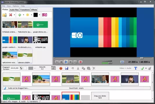This screenshot has height=104, width=155.
Task: Toggle the empty checkbox beside Fragment Duration
Action: click(25, 68)
